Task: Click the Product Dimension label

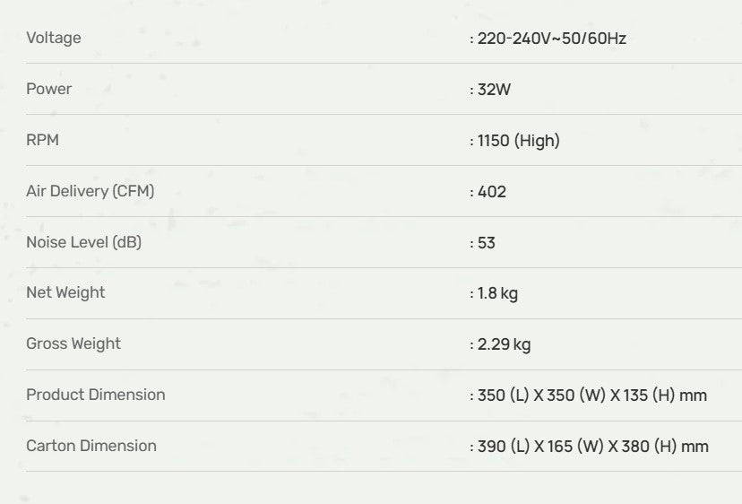Action: (x=96, y=395)
